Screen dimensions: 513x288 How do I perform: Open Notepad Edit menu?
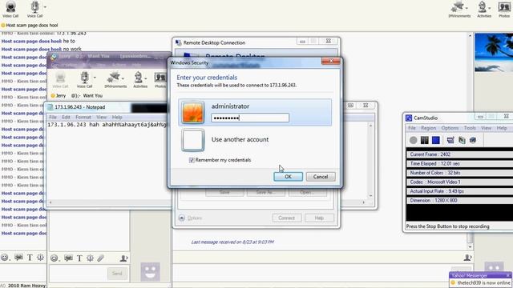pos(66,117)
